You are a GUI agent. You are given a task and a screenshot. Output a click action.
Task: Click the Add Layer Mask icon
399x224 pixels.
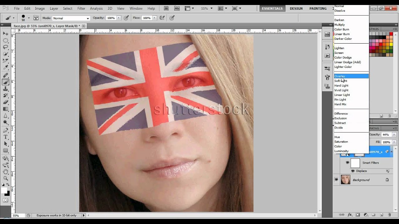(x=358, y=215)
